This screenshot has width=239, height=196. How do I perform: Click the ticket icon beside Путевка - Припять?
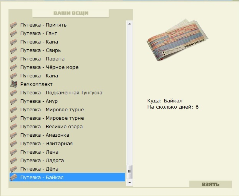click(x=13, y=25)
